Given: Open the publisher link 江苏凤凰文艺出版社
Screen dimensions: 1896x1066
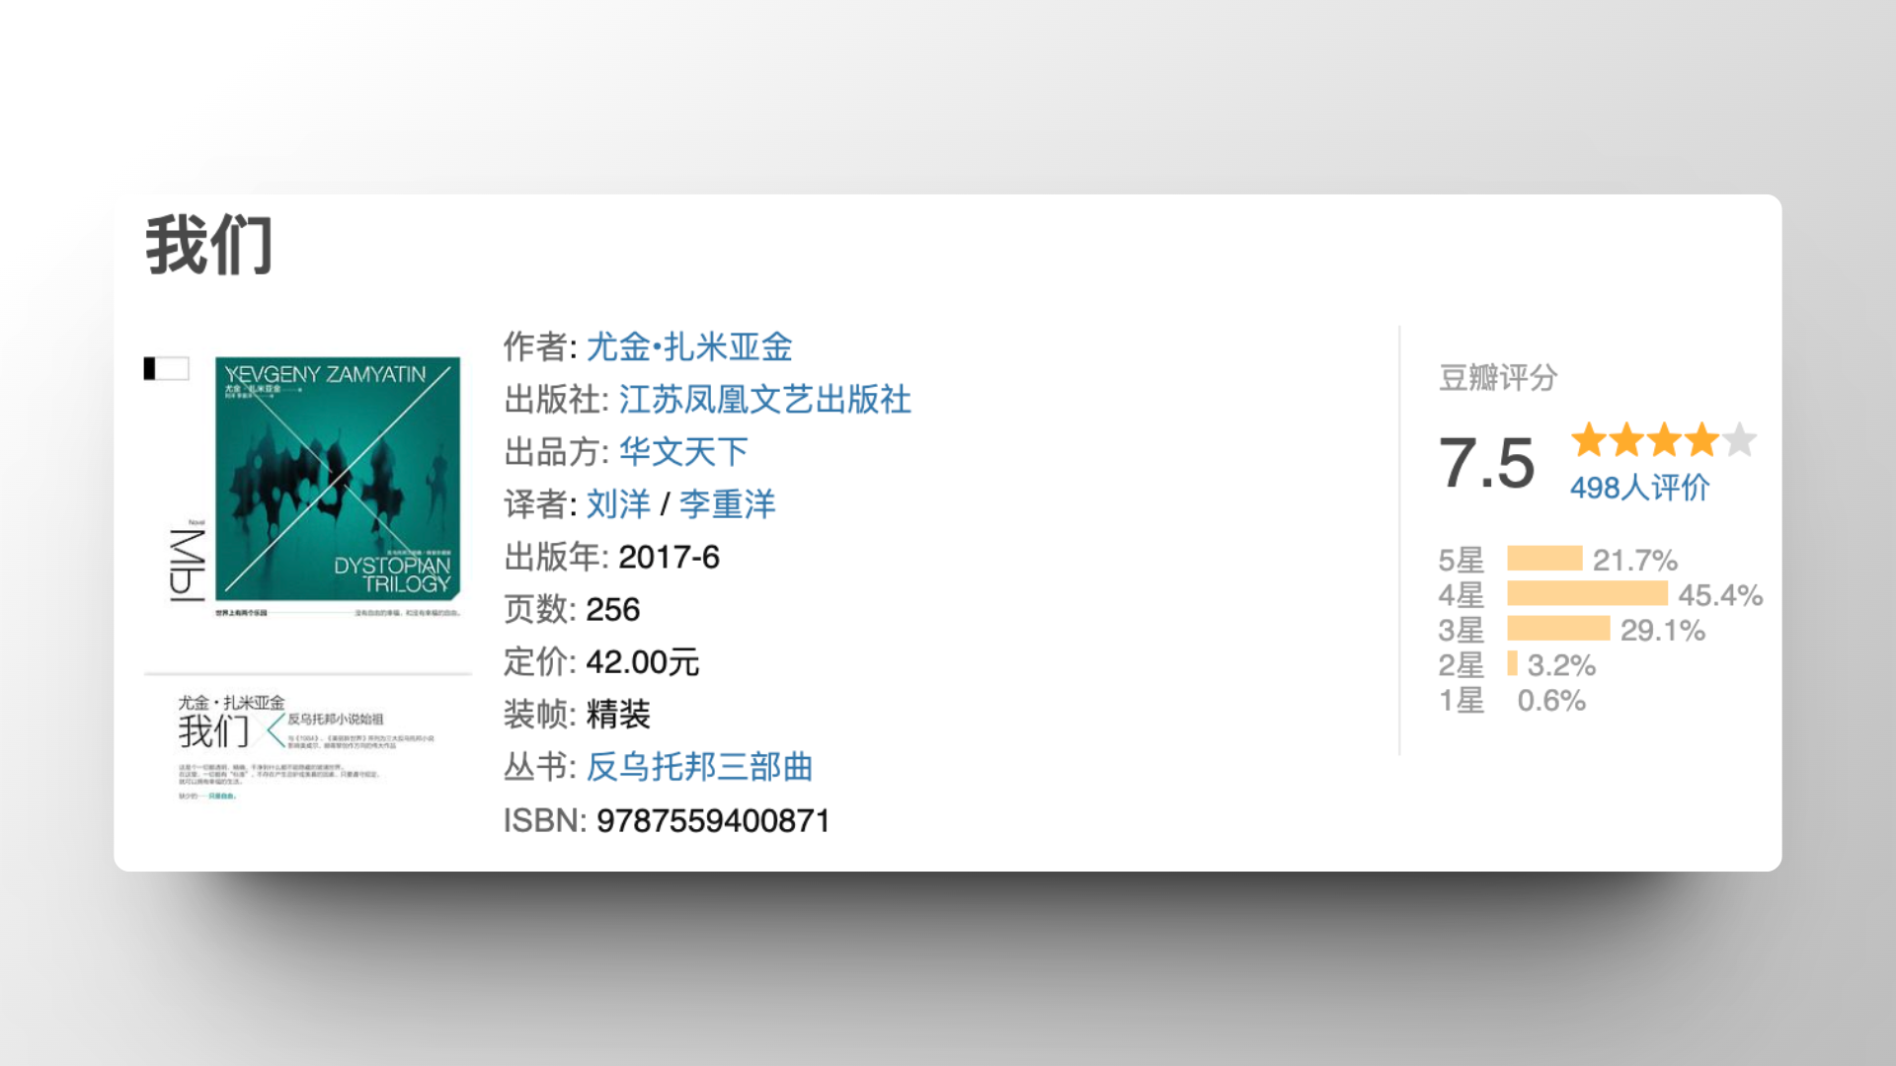Looking at the screenshot, I should click(x=764, y=399).
